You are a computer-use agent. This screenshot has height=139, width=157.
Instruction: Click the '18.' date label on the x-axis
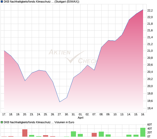point(11,114)
